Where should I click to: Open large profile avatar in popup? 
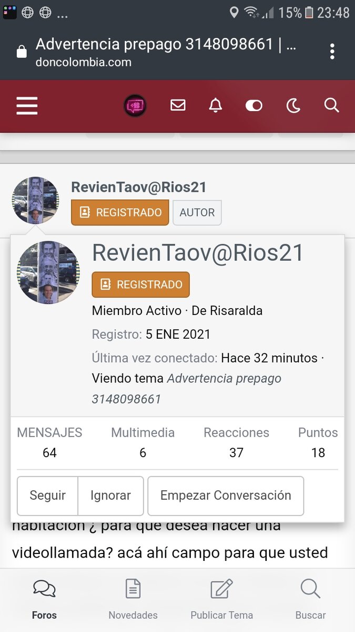(x=48, y=272)
